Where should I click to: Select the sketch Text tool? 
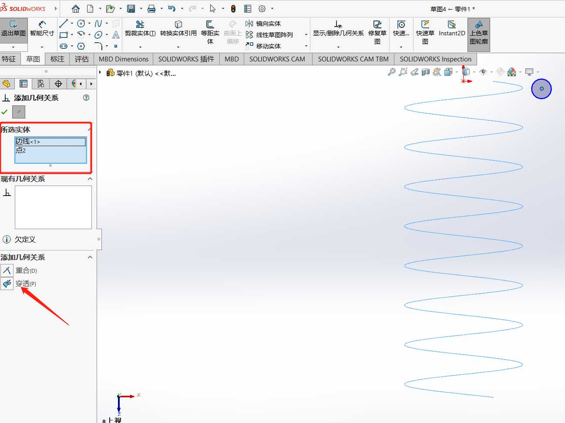tap(116, 35)
